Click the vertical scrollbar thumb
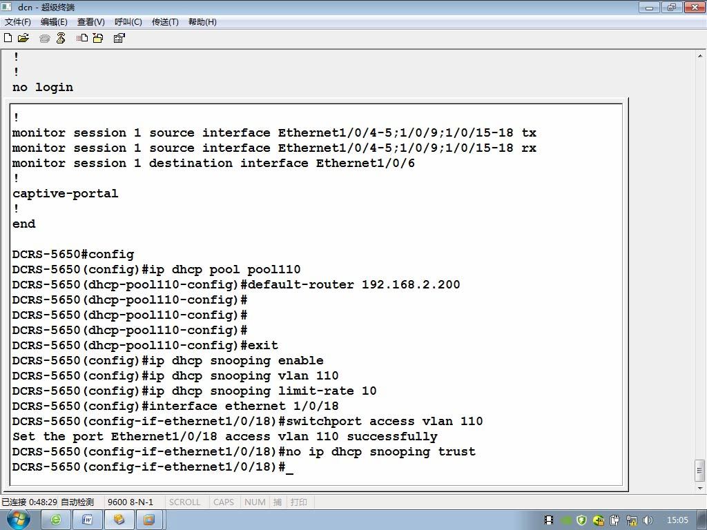The image size is (707, 530). click(700, 471)
